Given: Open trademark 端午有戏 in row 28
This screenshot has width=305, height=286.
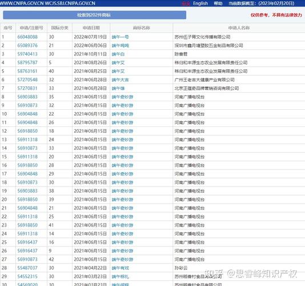Looking at the screenshot, I should click(120, 268).
